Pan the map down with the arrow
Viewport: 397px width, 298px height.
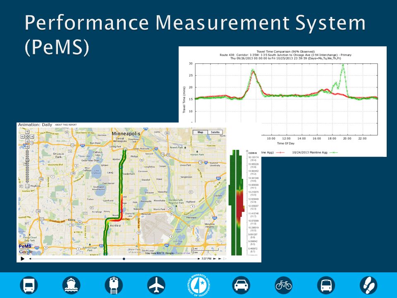(27, 141)
